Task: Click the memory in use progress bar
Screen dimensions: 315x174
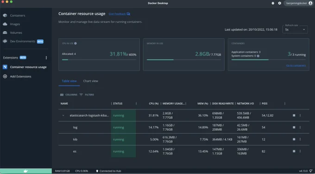Action: (x=183, y=60)
